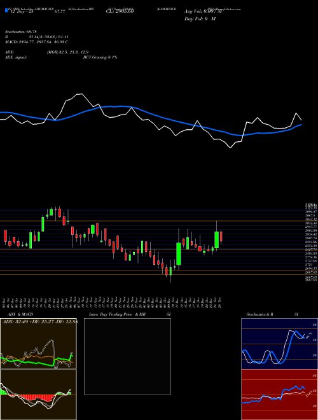Open the red-background RSI chart

click(279, 395)
